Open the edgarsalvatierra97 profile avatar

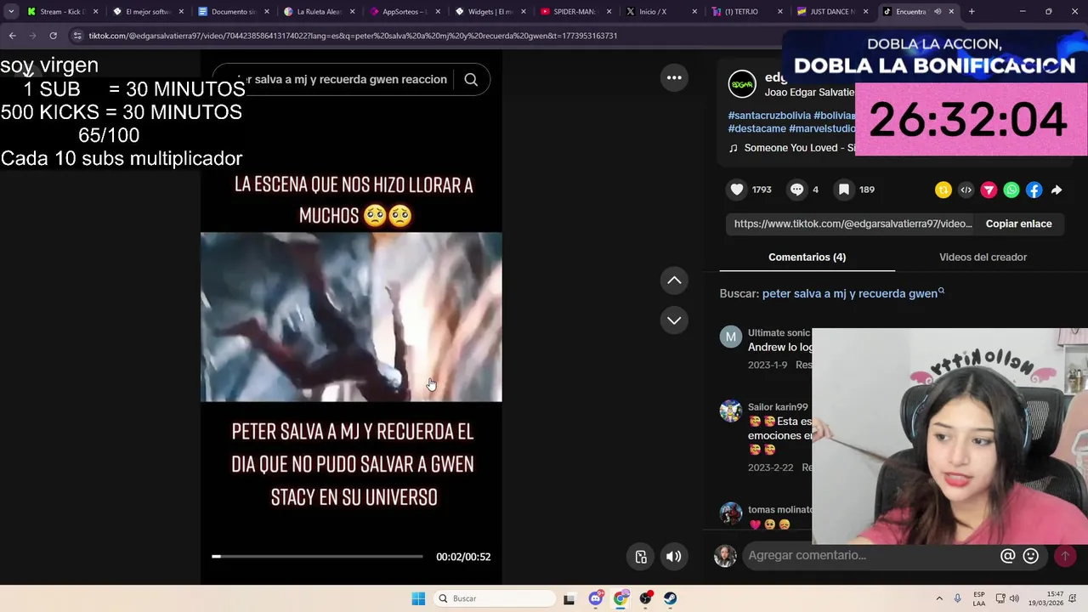click(742, 84)
